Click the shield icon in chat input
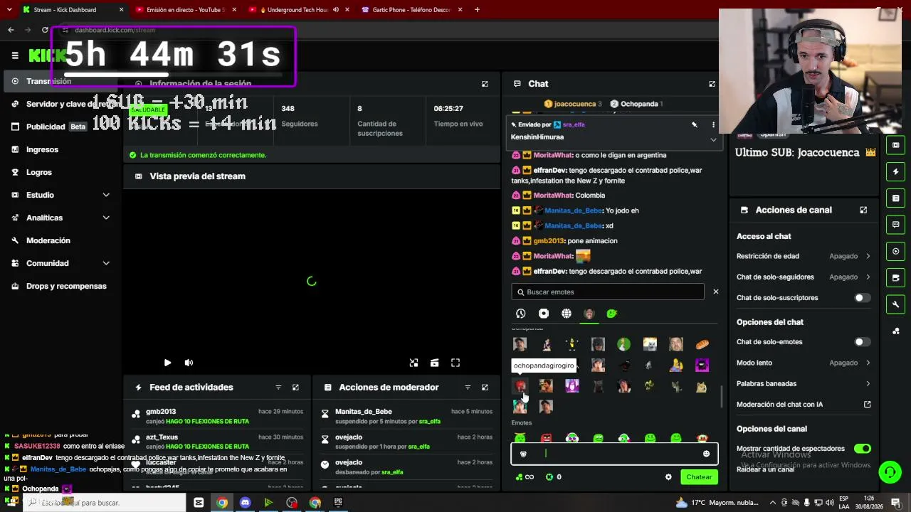The height and width of the screenshot is (512, 911). point(523,454)
